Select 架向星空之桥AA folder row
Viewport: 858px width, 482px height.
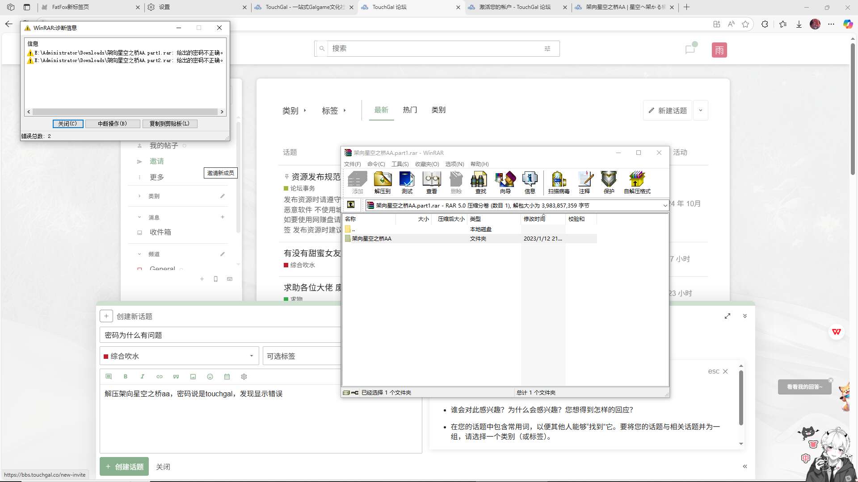tap(470, 239)
